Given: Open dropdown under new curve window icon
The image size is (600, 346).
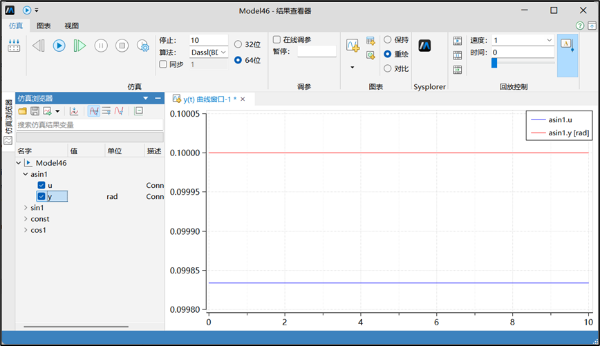Looking at the screenshot, I should click(x=353, y=67).
